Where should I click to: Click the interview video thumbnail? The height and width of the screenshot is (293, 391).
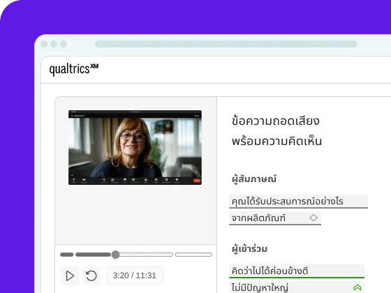pyautogui.click(x=135, y=147)
